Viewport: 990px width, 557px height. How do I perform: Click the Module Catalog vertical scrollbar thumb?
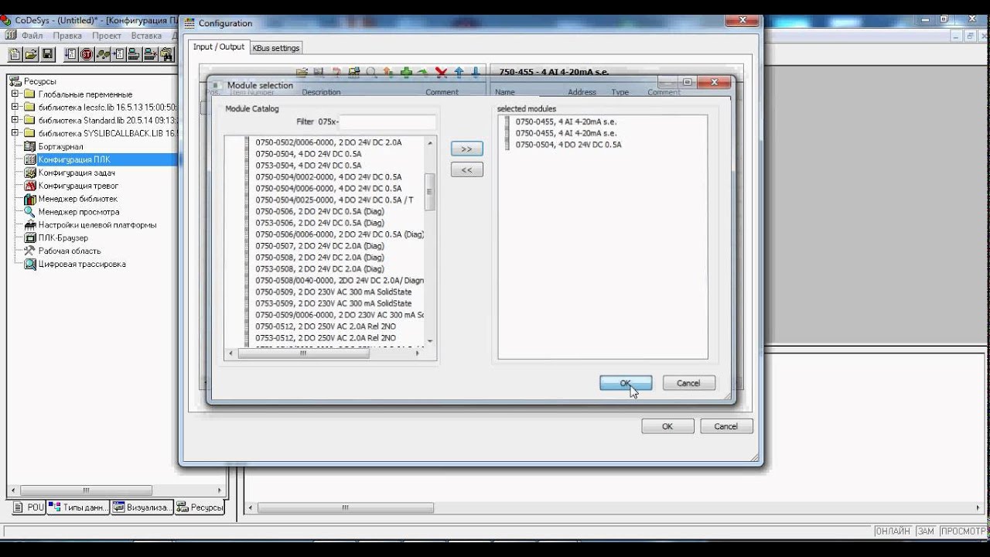pos(430,191)
